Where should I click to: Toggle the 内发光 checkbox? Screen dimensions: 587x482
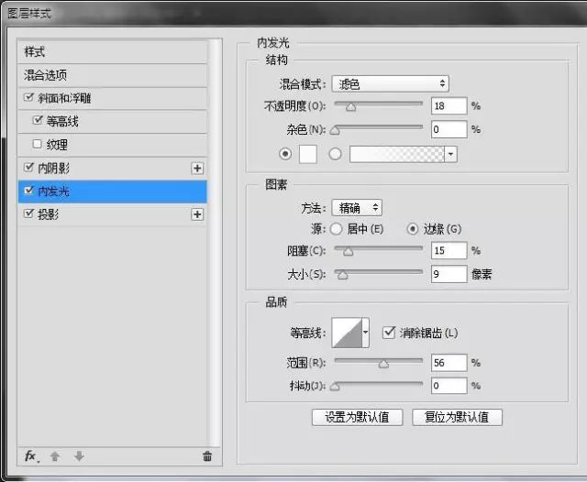(x=28, y=191)
